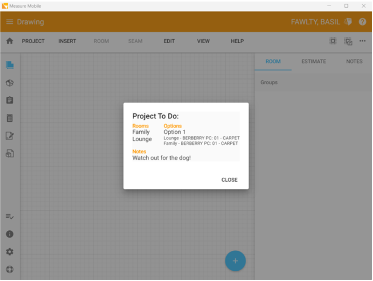Open the notes editing tool in sidebar
This screenshot has width=373, height=281.
(x=9, y=136)
